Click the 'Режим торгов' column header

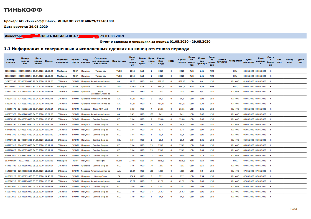75,61
